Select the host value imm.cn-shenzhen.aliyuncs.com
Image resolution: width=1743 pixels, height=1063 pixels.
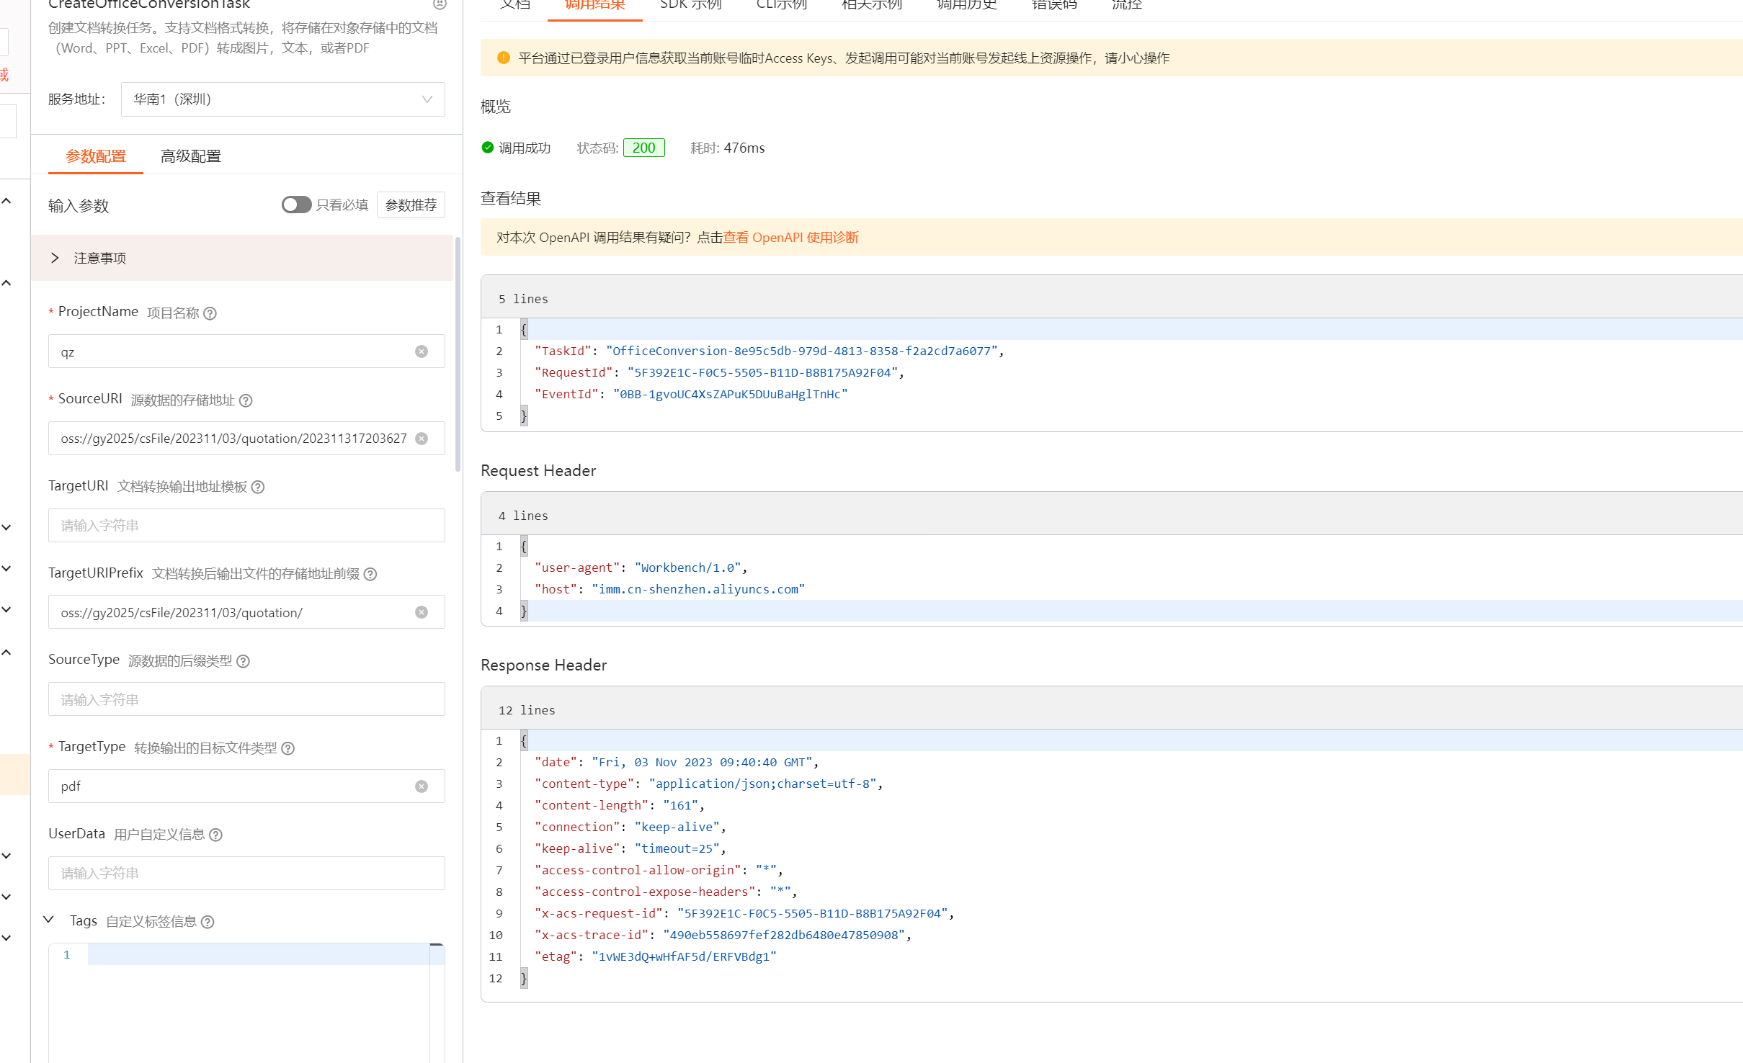click(x=698, y=589)
